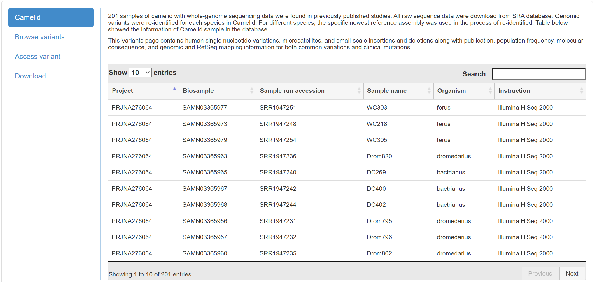The width and height of the screenshot is (595, 282).
Task: Click sample name Drom796
Action: 379,237
